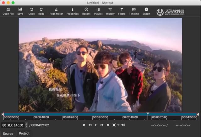Image resolution: width=201 pixels, height=137 pixels.
Task: Show the Peak Meter panel
Action: [56, 11]
